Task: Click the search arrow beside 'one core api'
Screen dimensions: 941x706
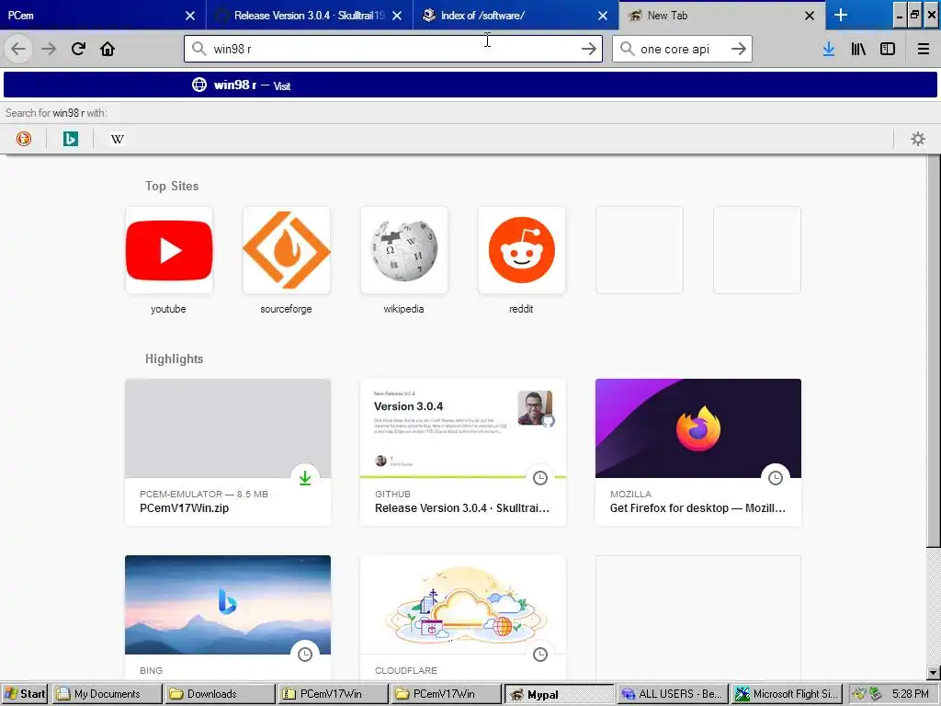Action: 739,49
